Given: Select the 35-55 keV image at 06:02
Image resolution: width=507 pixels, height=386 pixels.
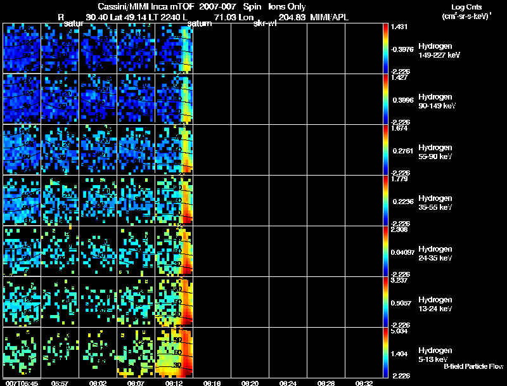Looking at the screenshot, I should click(x=98, y=201).
